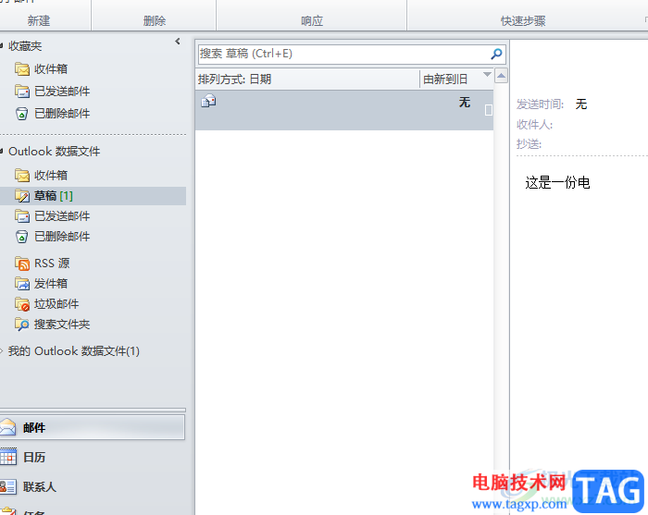The height and width of the screenshot is (515, 648).
Task: Click the Contacts card icon
Action: (7, 486)
